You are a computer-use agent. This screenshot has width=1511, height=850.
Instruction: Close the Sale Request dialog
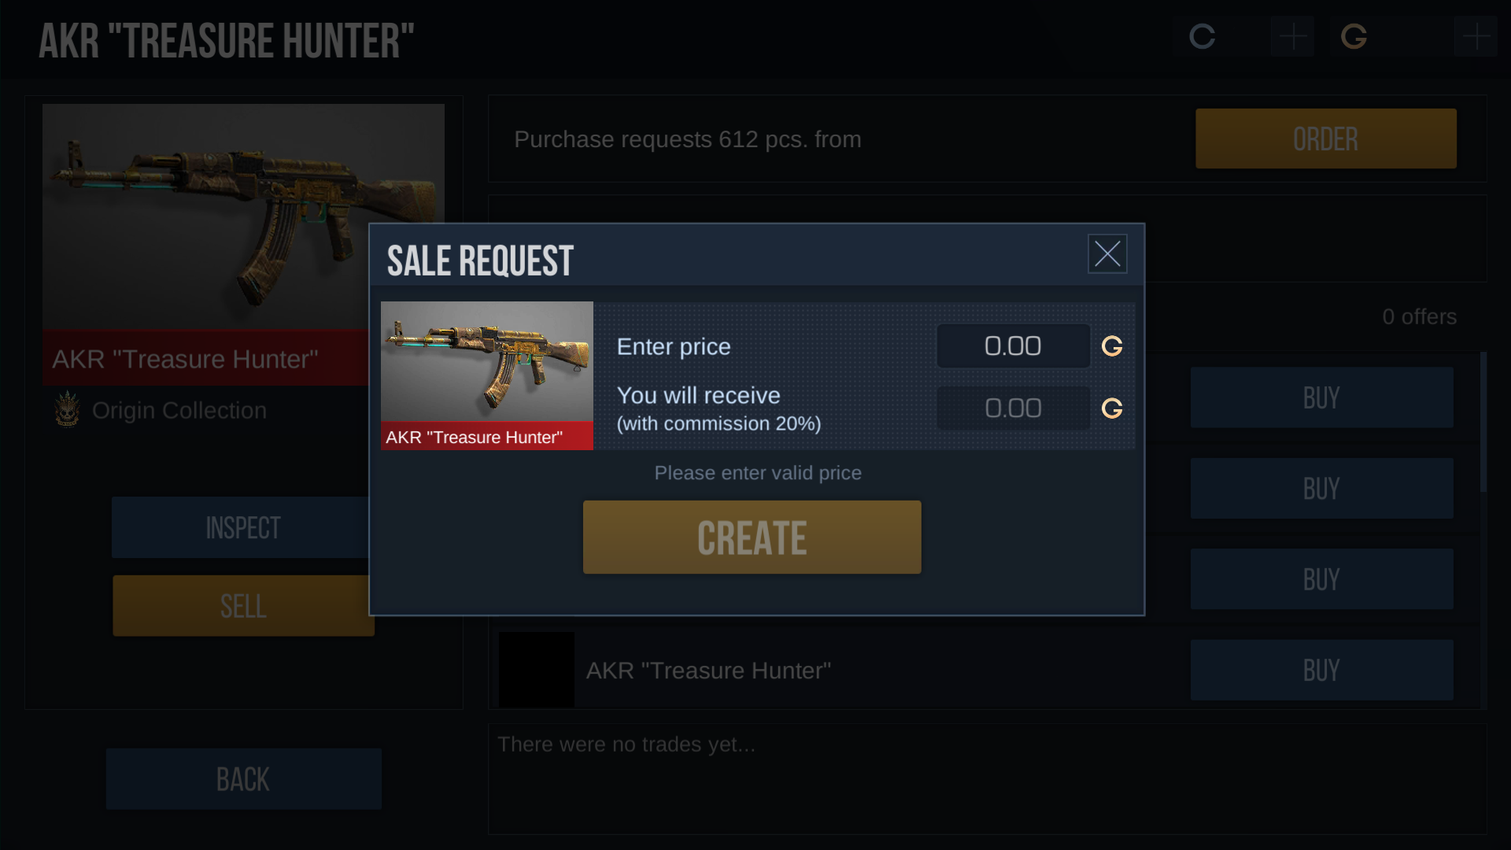[x=1107, y=253]
